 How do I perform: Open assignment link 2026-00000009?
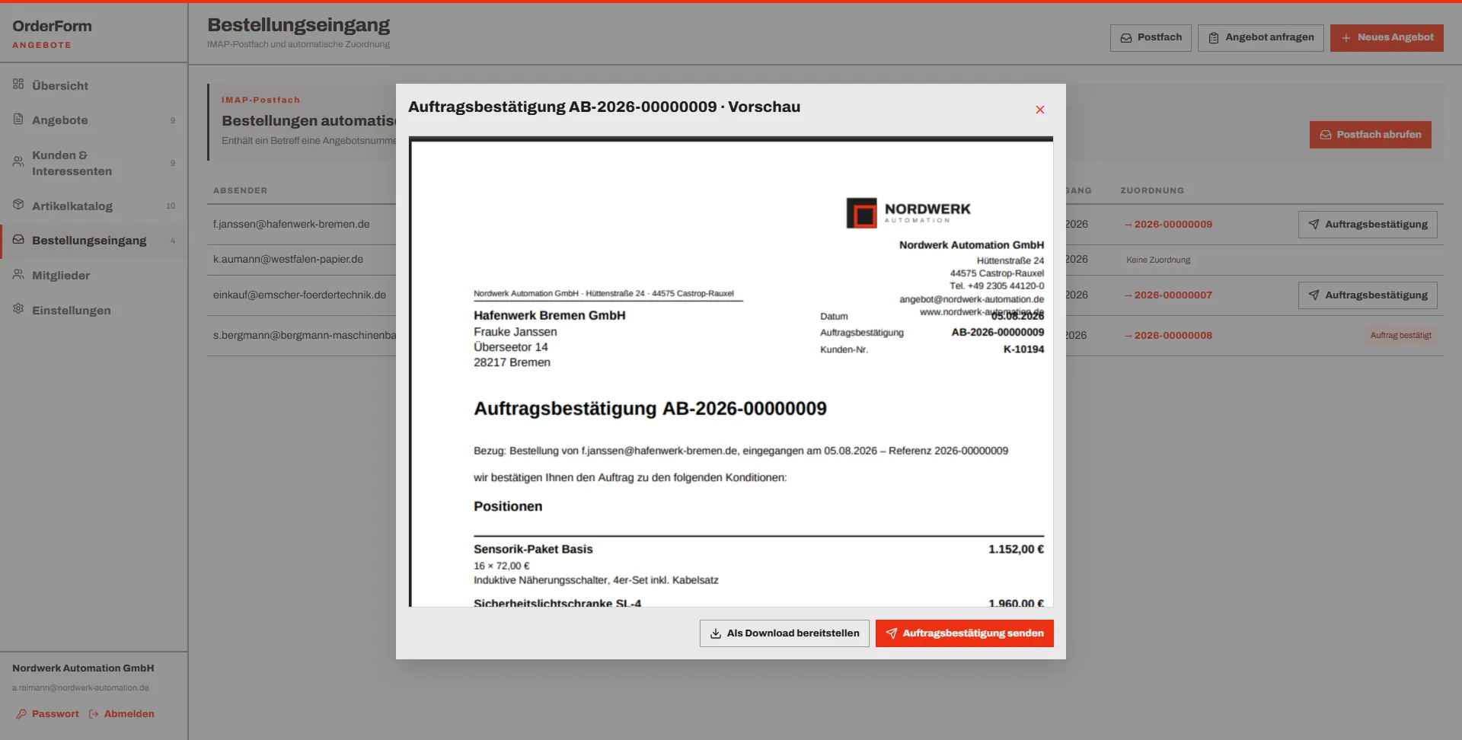[x=1169, y=225]
